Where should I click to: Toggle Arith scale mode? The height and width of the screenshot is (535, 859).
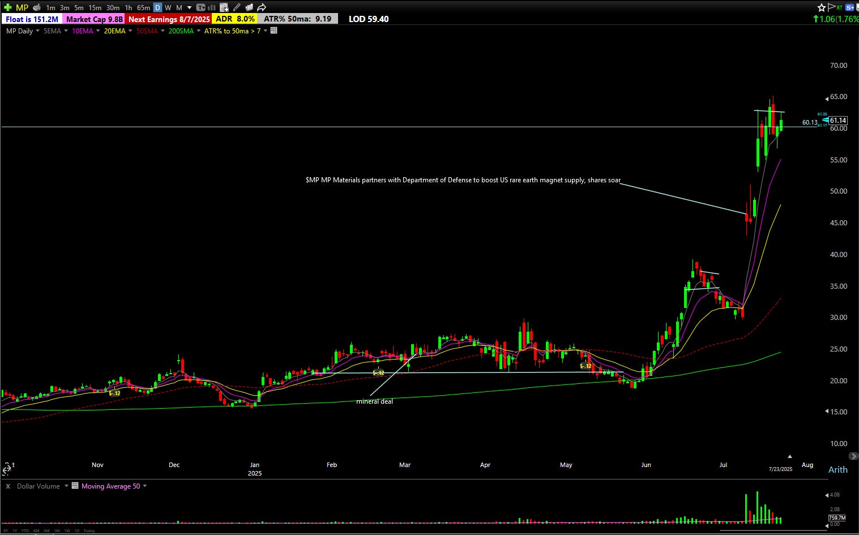(838, 469)
